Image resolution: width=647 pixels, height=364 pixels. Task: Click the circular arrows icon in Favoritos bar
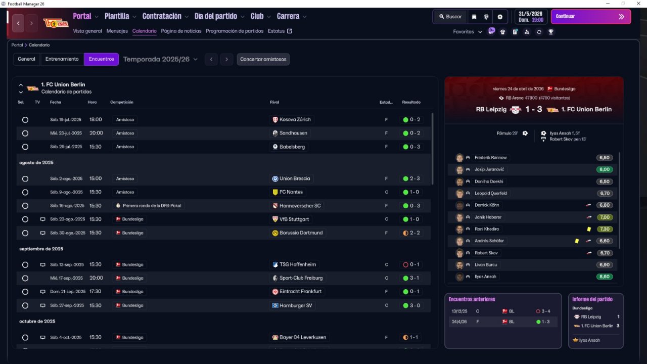tap(539, 32)
